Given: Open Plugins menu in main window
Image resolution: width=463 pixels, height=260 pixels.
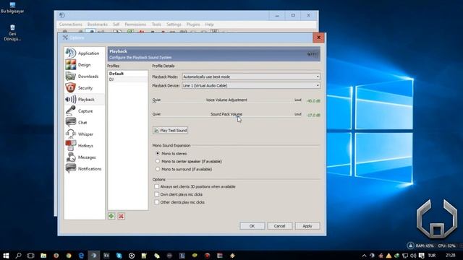Looking at the screenshot, I should coord(193,25).
